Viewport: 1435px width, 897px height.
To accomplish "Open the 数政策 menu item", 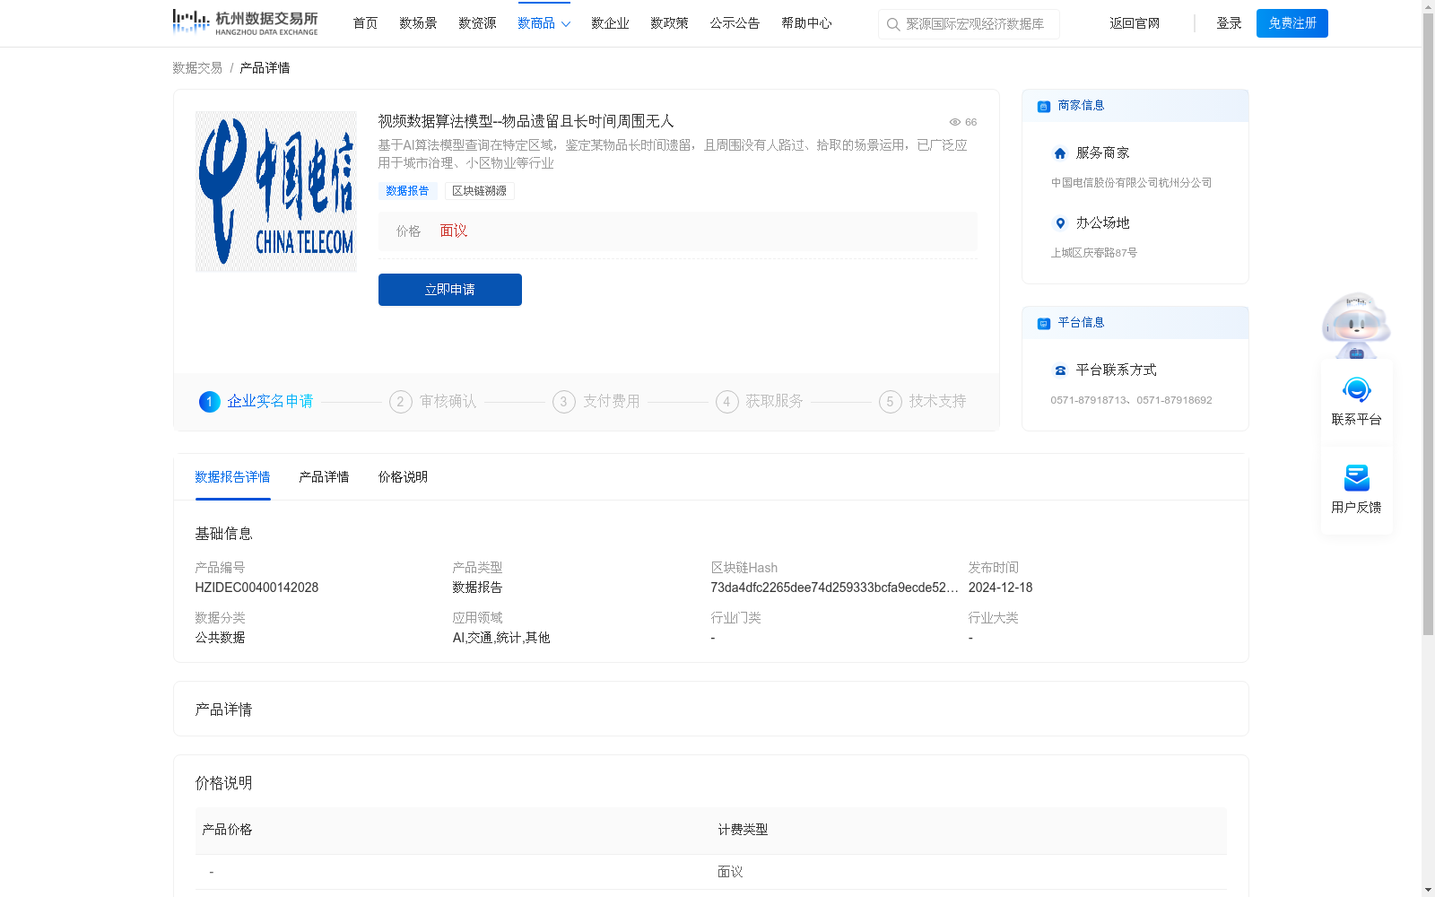I will coord(669,23).
